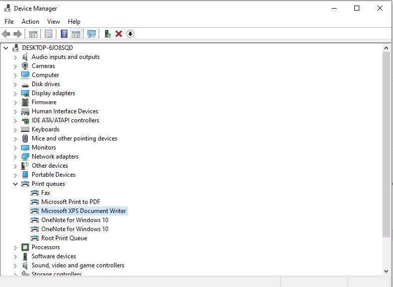Collapse the DESKTOP-6JO8SQD root node
The width and height of the screenshot is (393, 287).
[x=6, y=48]
